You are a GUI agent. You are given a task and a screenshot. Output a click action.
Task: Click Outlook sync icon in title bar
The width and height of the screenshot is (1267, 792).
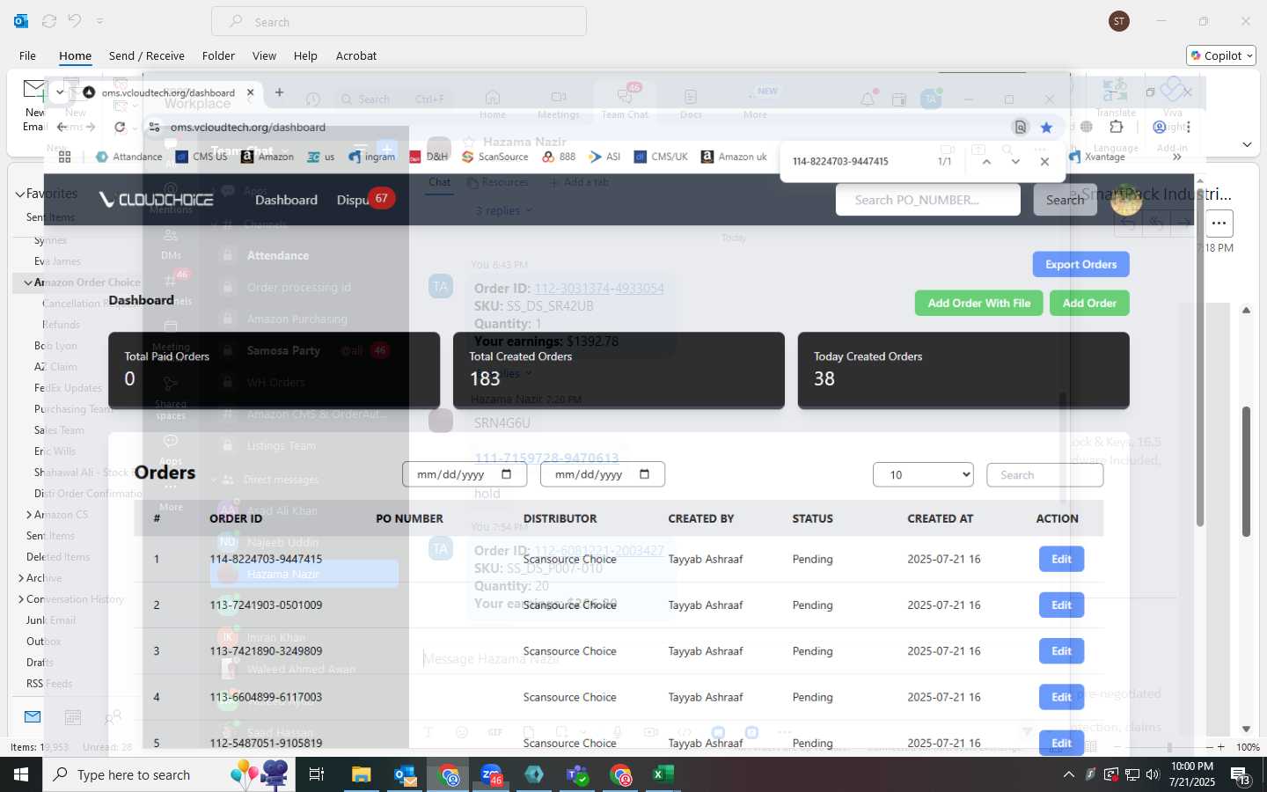[x=49, y=21]
